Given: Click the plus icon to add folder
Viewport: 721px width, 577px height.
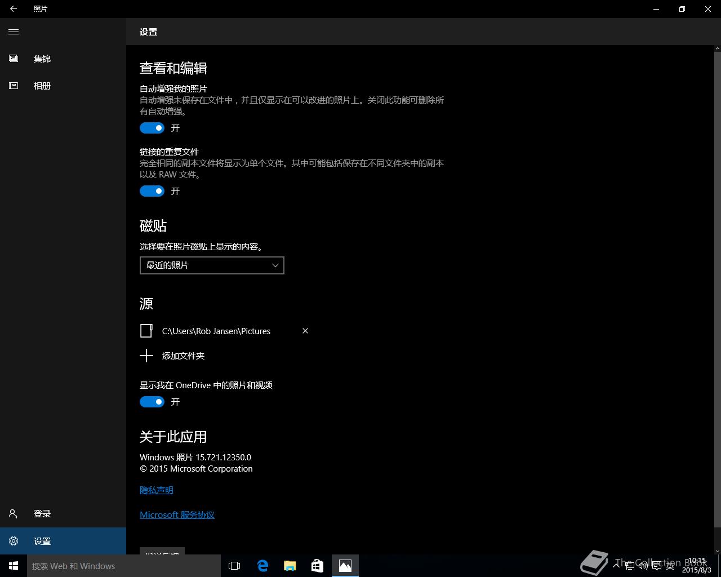Looking at the screenshot, I should tap(146, 356).
